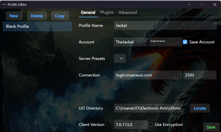Delete the selected profile
Image resolution: width=221 pixels, height=132 pixels.
pos(37,16)
